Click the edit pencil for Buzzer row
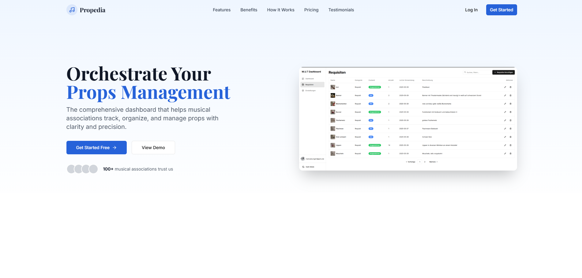Image resolution: width=582 pixels, height=278 pixels. point(505,112)
